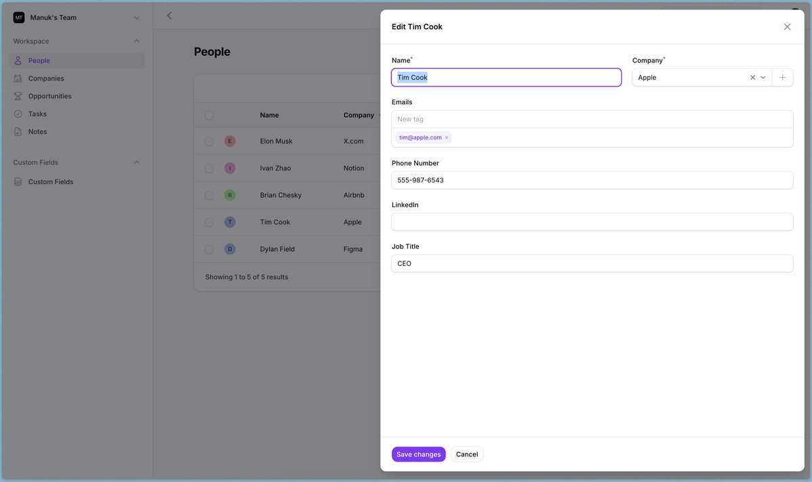Collapse the Custom Fields section group
The height and width of the screenshot is (482, 812).
[x=137, y=162]
